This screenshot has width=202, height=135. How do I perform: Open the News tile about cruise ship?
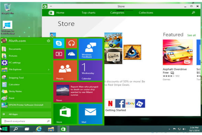click(78, 92)
